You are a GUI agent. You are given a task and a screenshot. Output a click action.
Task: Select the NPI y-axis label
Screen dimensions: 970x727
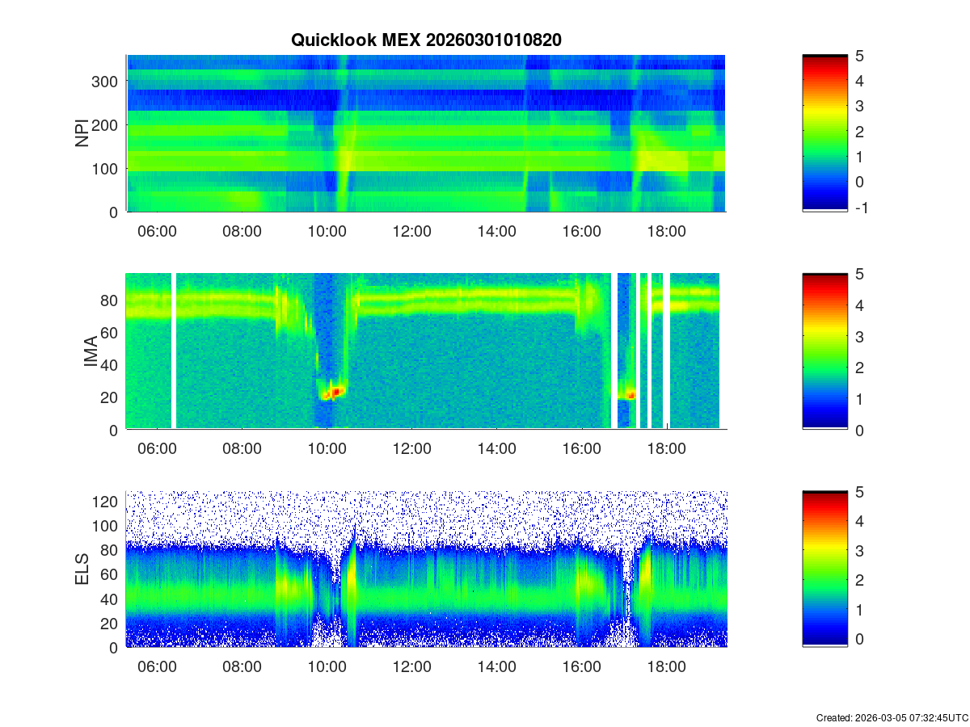tap(82, 133)
